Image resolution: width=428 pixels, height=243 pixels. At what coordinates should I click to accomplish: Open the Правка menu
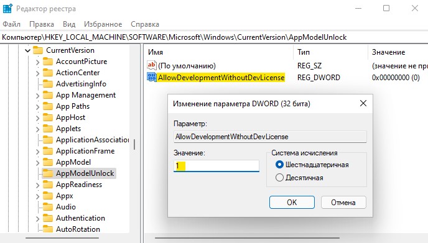(x=42, y=24)
